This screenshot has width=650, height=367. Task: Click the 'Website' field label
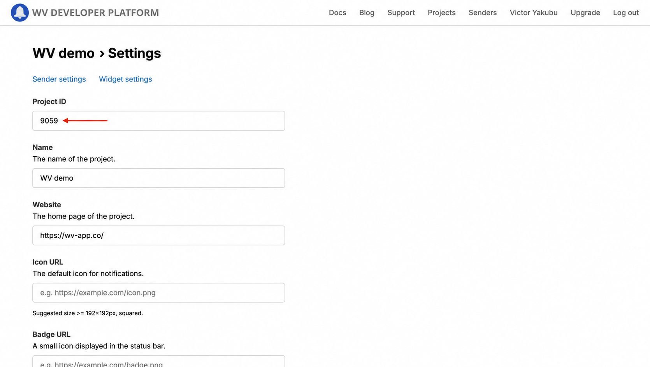[47, 205]
